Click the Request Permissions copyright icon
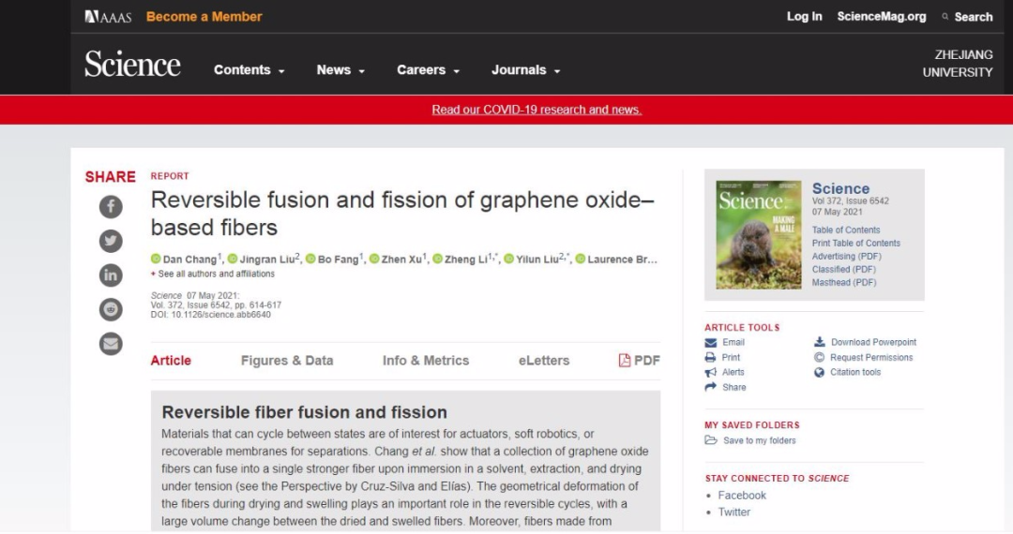Viewport: 1013px width, 534px height. pyautogui.click(x=819, y=357)
